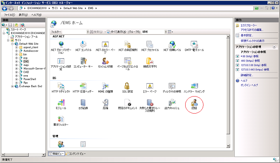280x163 pixels.
Task: Browse *:80 (http) 参照 link
Action: point(249,56)
